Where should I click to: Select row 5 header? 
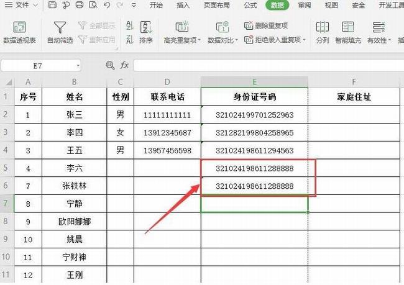pos(6,168)
